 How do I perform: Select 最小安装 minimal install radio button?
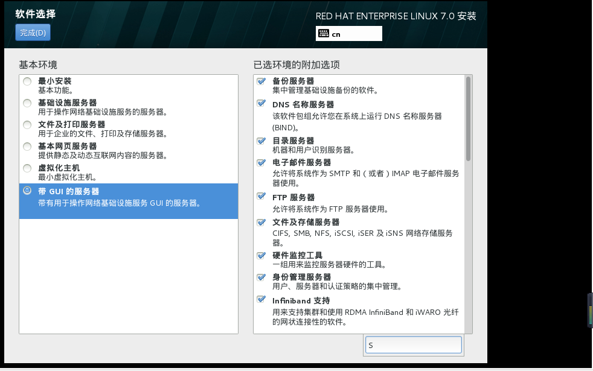point(27,81)
